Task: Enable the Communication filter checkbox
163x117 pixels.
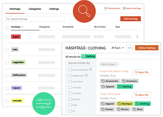Action: (x=70, y=70)
